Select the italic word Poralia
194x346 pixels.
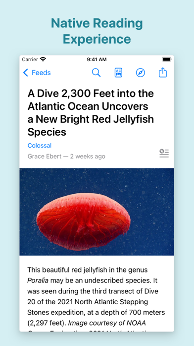point(38,280)
